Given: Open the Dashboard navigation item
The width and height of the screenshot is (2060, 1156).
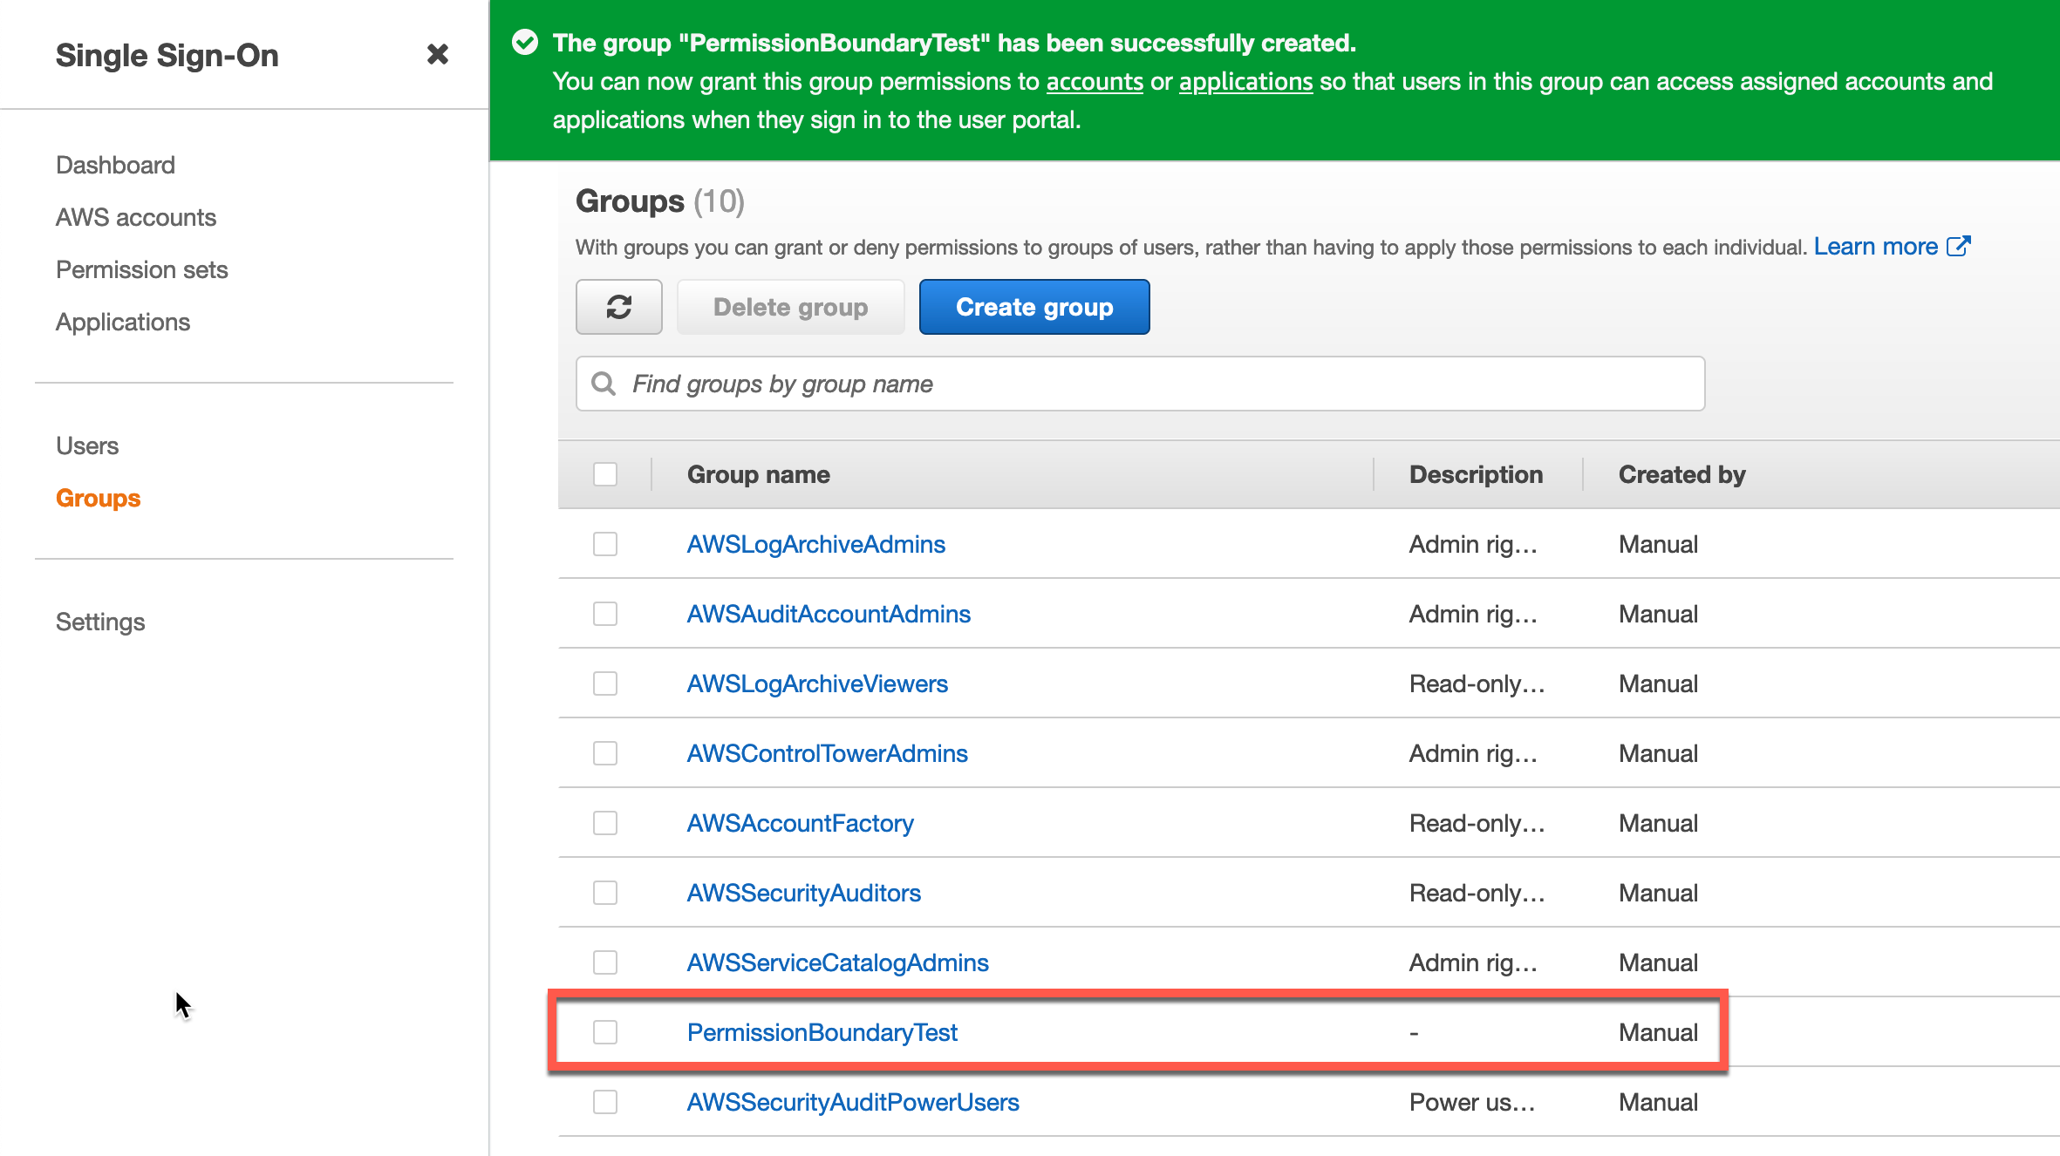Looking at the screenshot, I should [115, 165].
